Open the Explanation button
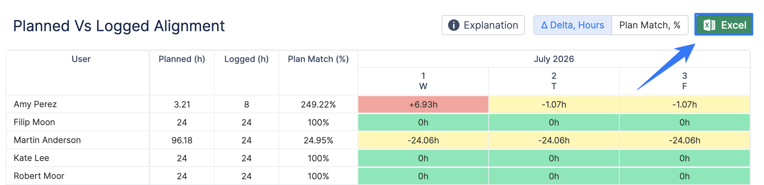The width and height of the screenshot is (764, 185). tap(483, 25)
